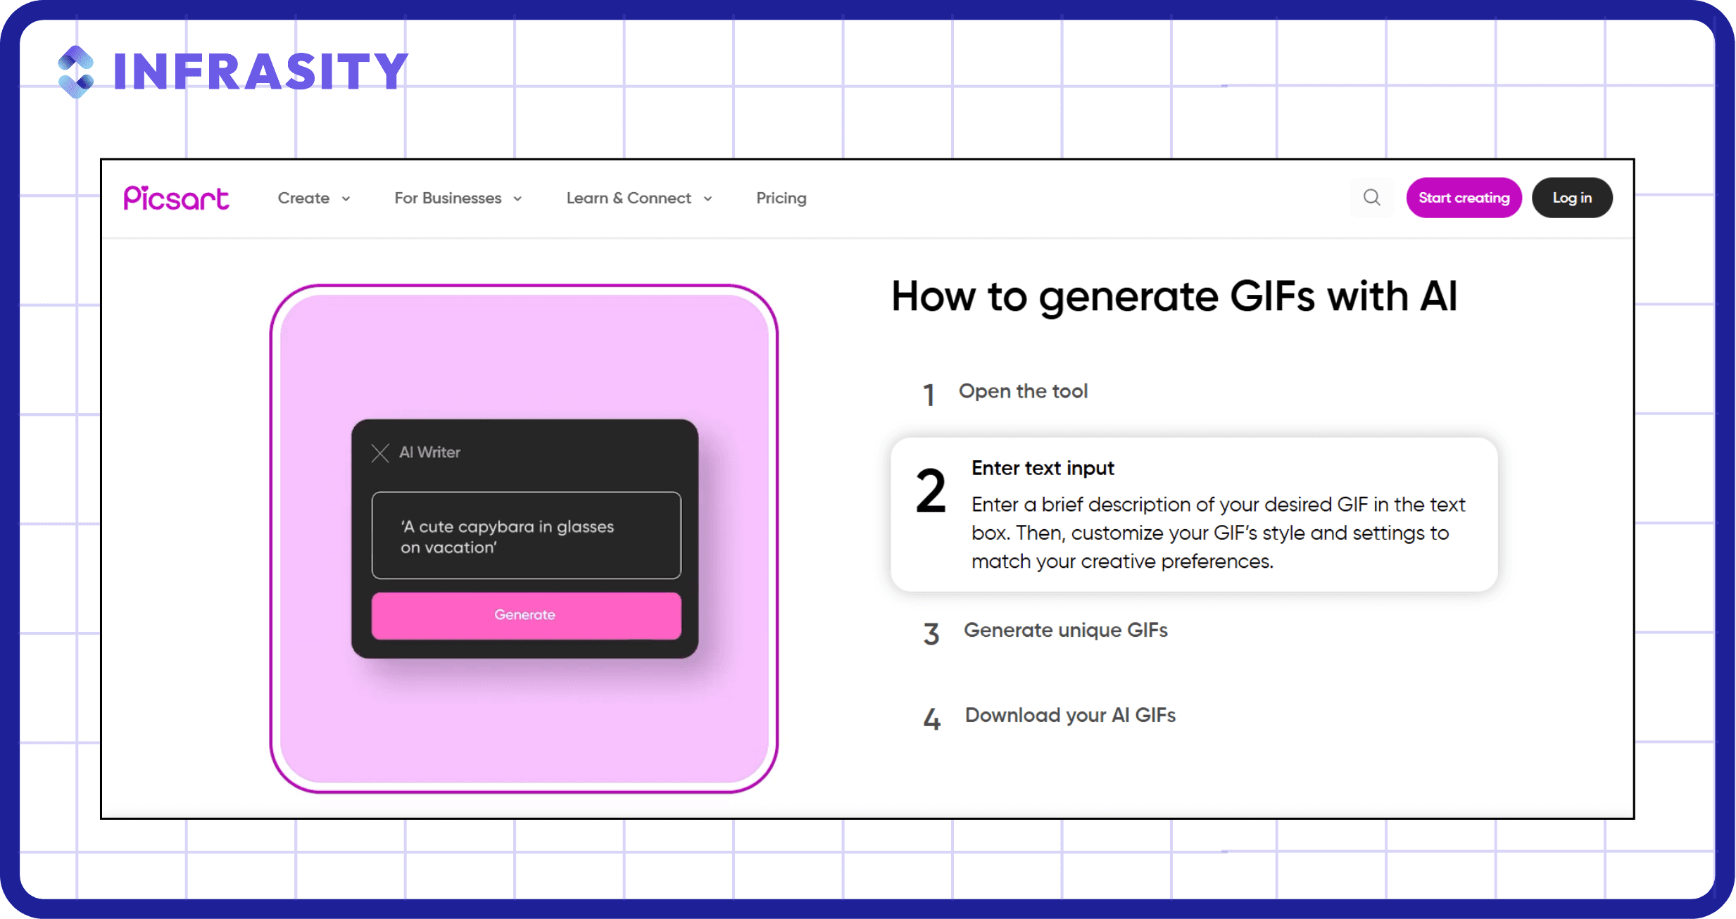
Task: Open the Pricing menu item
Action: 781,198
